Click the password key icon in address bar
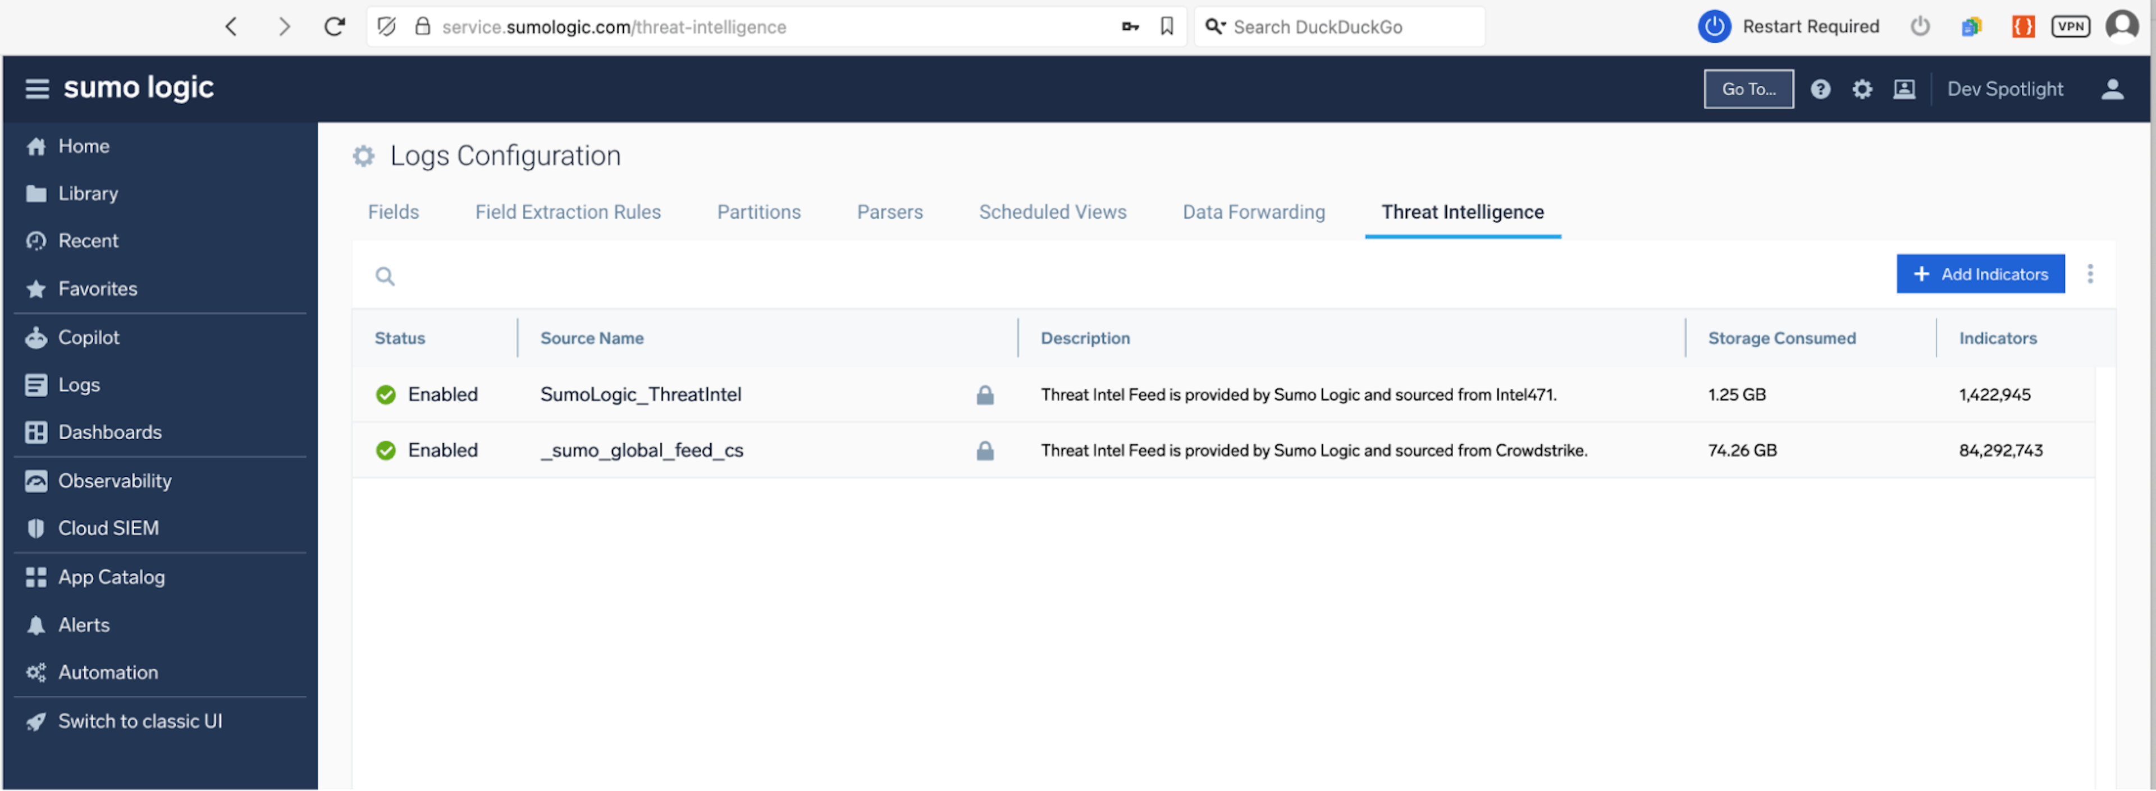2156x791 pixels. [1131, 27]
